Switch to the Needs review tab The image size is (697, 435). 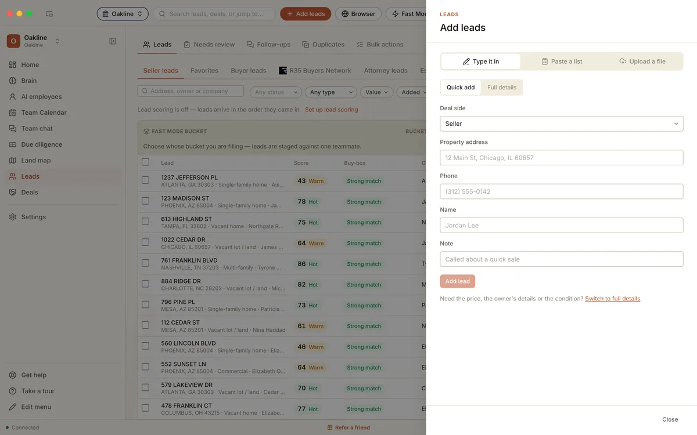click(x=209, y=45)
